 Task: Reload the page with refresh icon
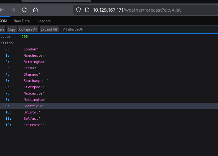(x=24, y=10)
